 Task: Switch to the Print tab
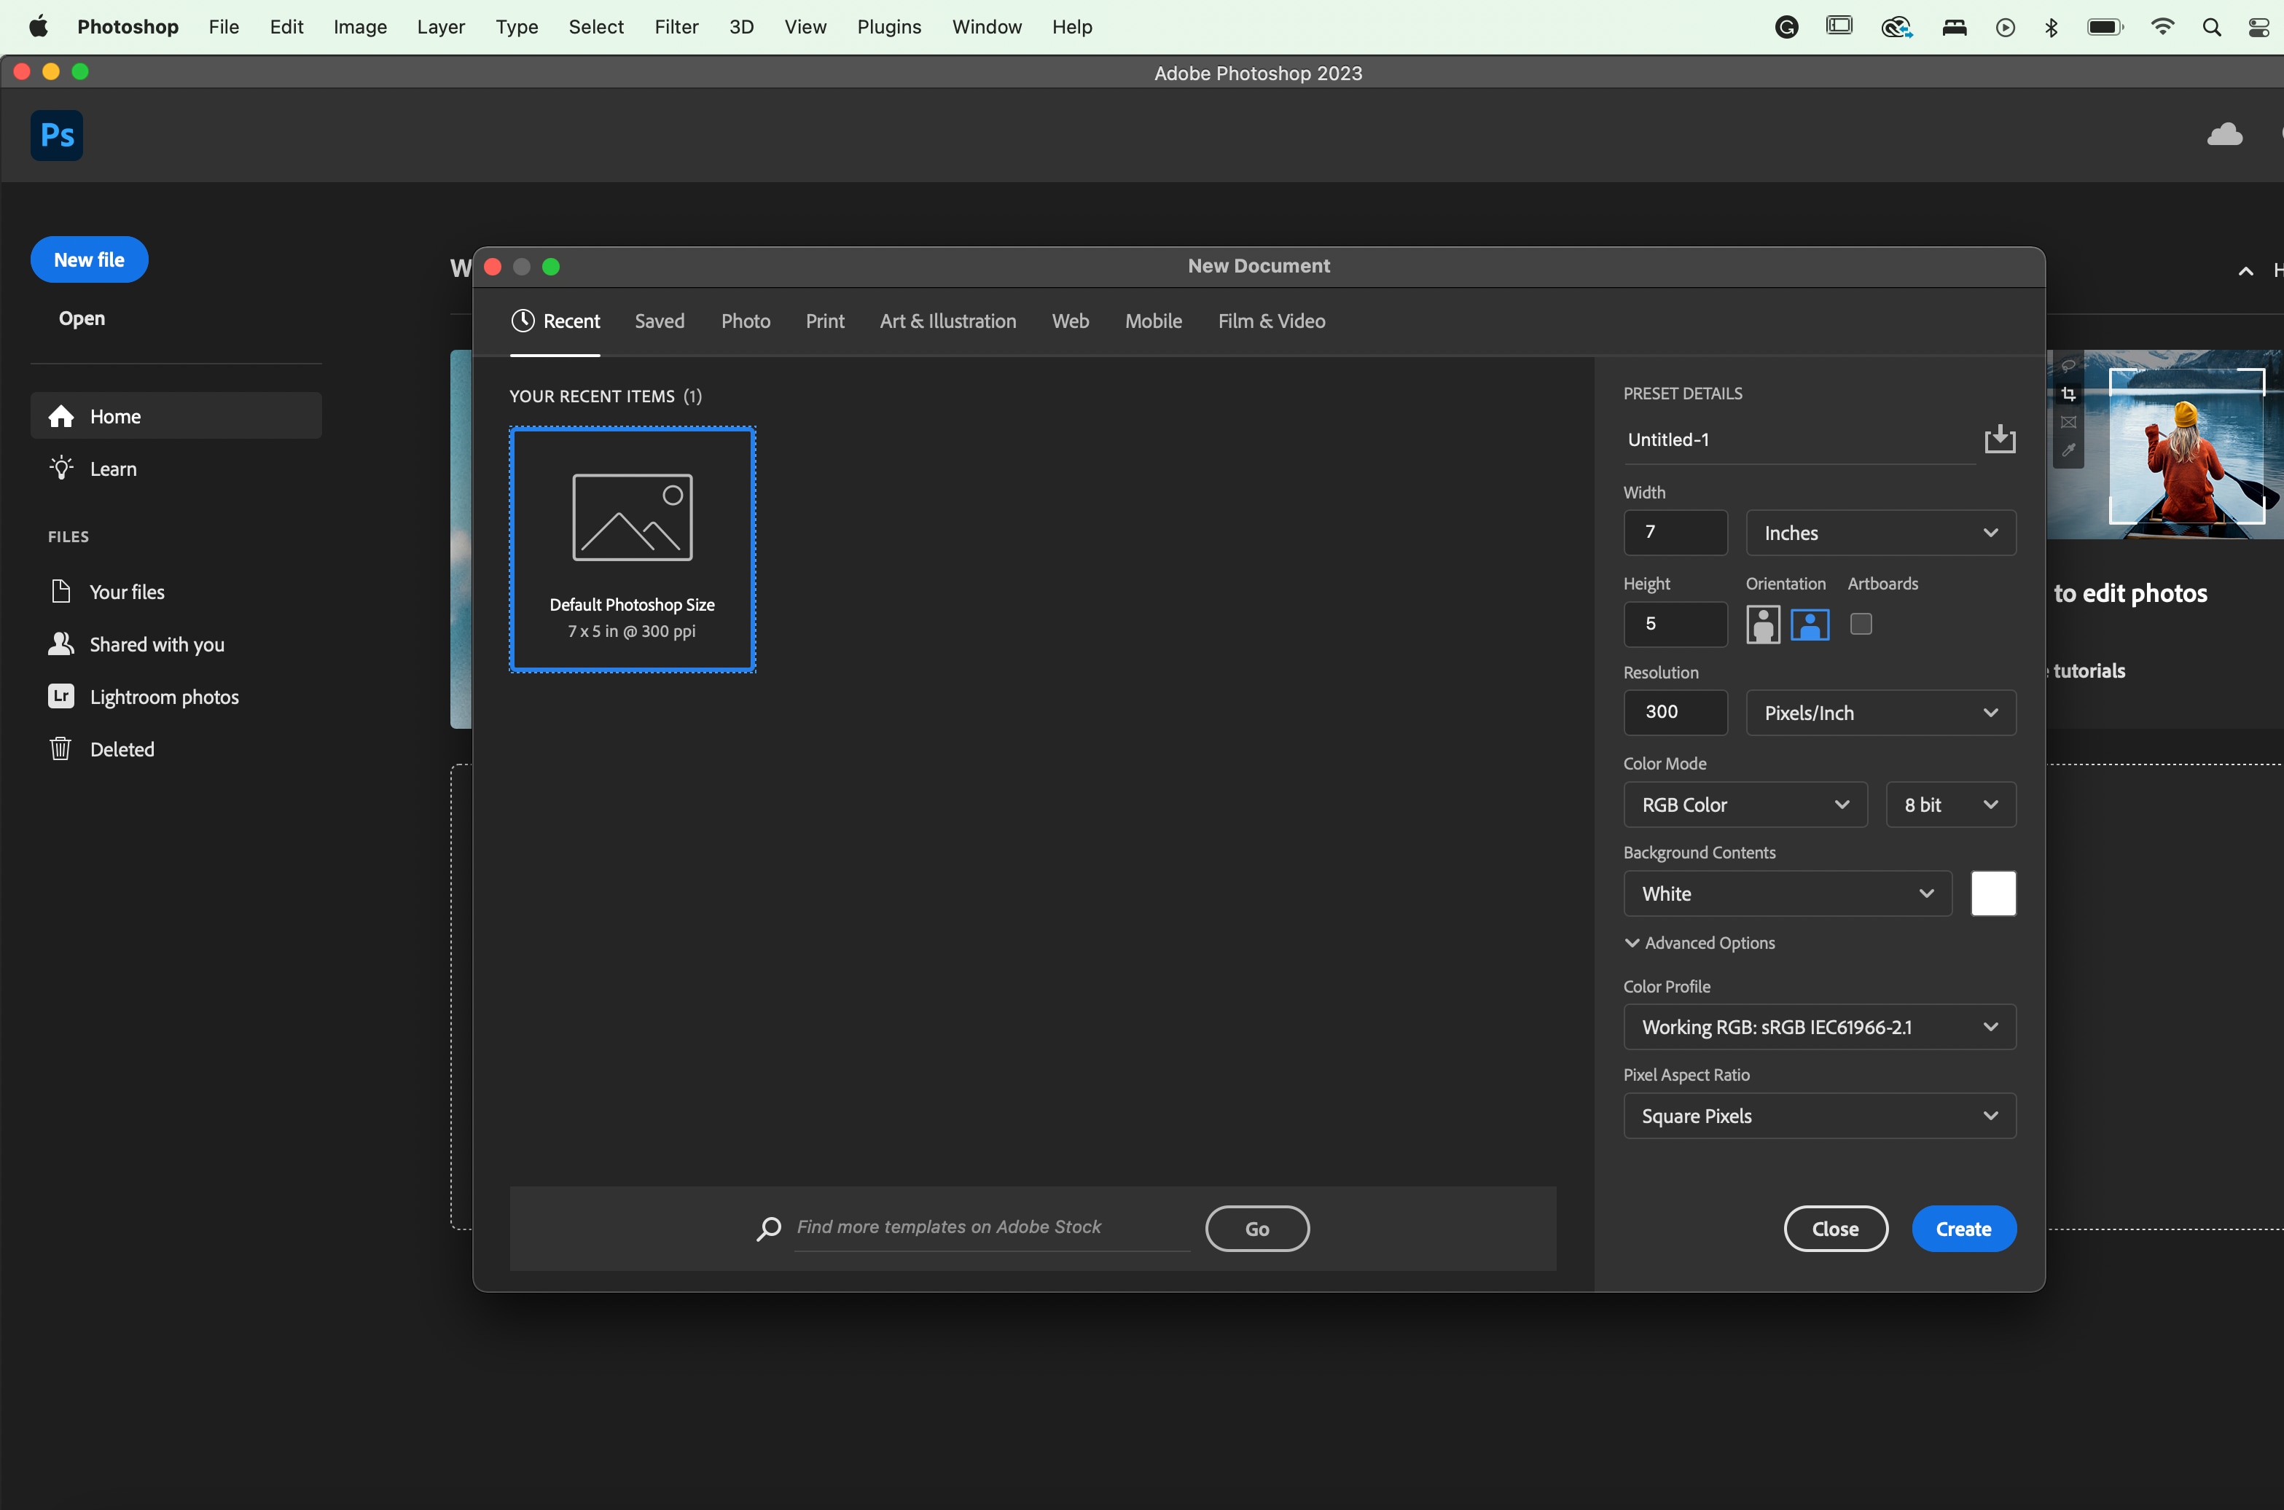pyautogui.click(x=824, y=321)
